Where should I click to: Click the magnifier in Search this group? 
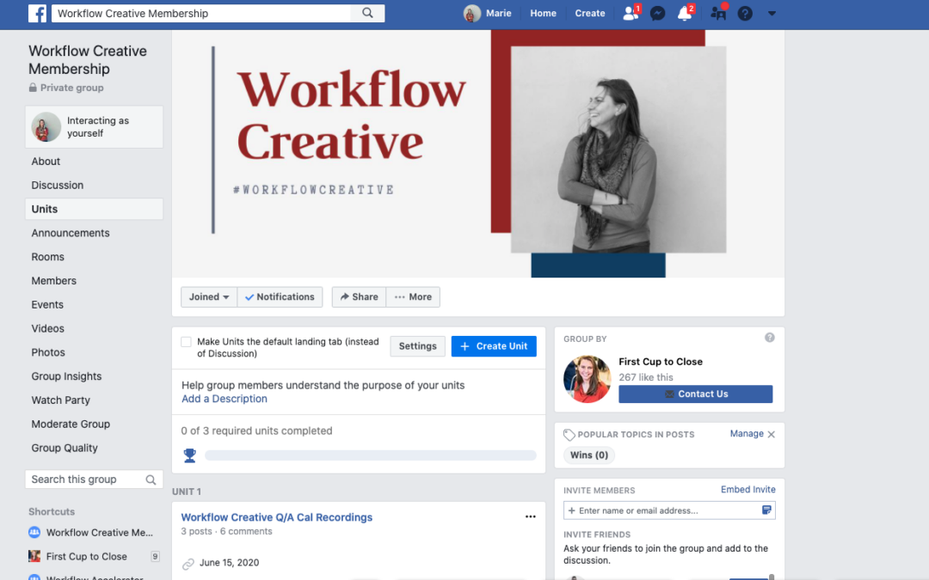click(151, 480)
